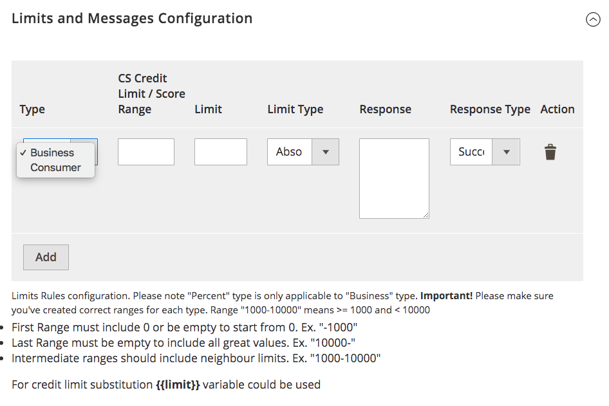Viewport: 609px width, 406px height.
Task: Select Business in the Type list
Action: [52, 153]
